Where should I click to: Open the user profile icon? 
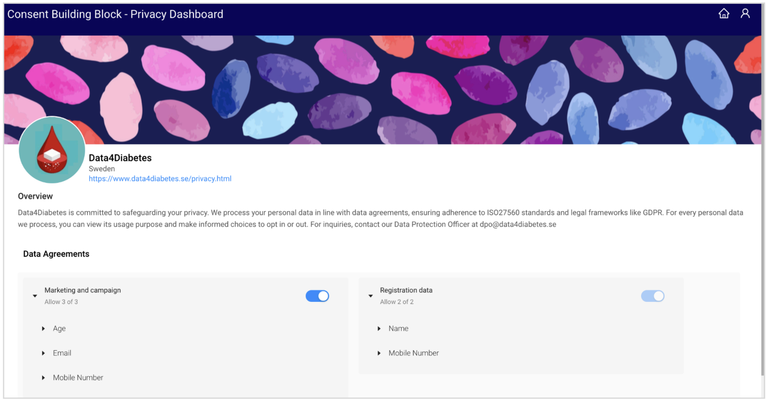point(745,14)
